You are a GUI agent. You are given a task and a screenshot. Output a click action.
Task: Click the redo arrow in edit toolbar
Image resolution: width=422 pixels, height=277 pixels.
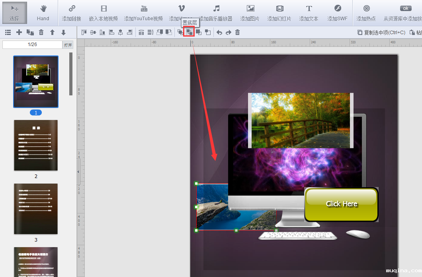(228, 33)
